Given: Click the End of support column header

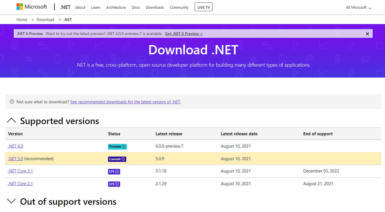Looking at the screenshot, I should 318,134.
